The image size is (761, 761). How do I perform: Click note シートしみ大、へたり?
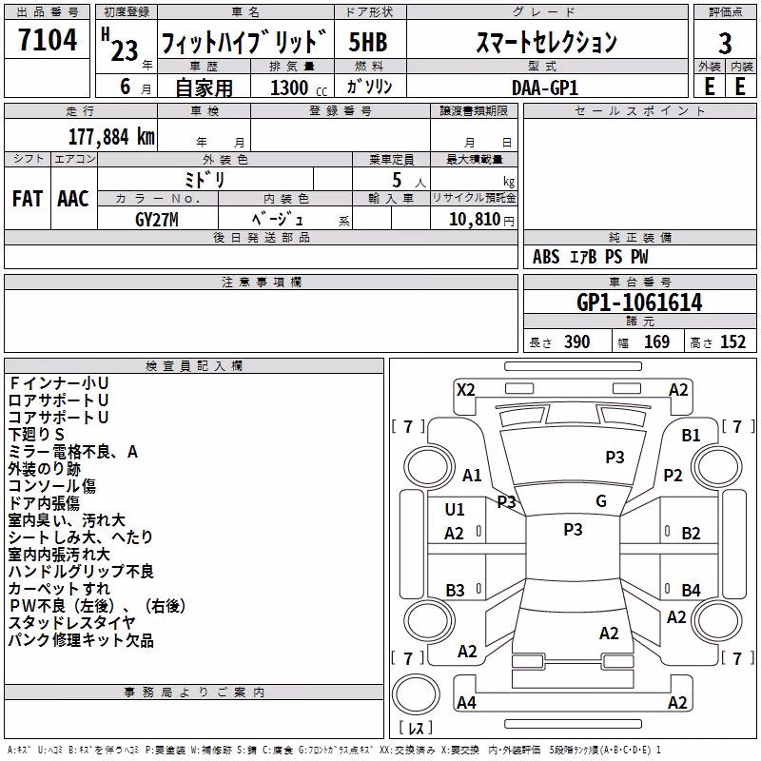coord(81,537)
